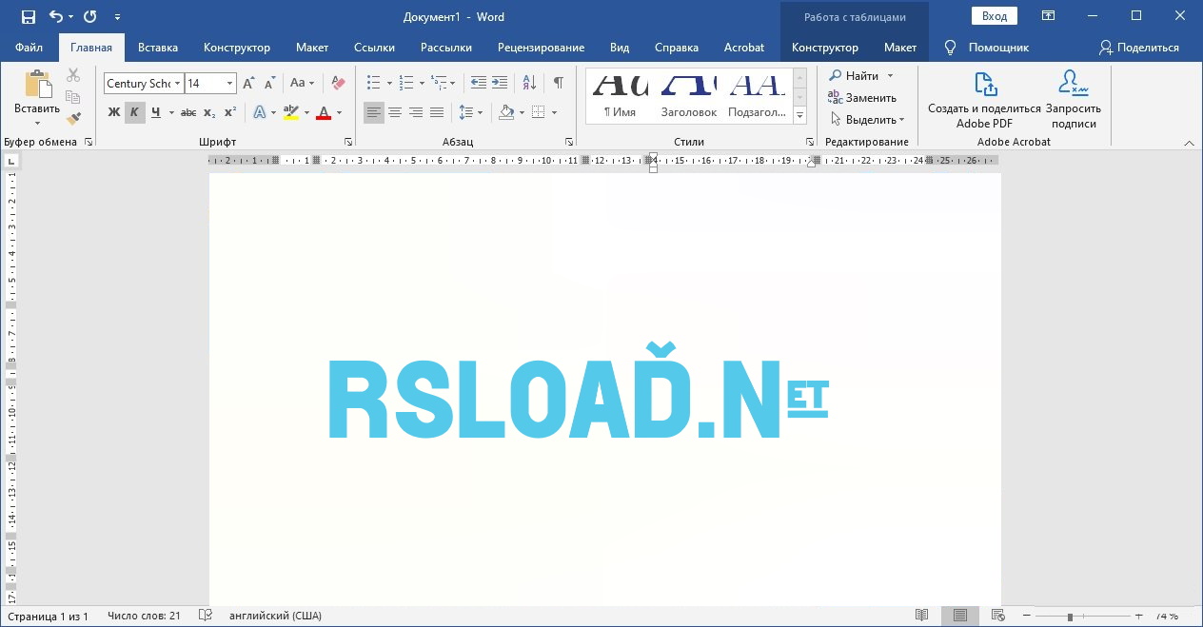Click the Заменить replace button
The image size is (1203, 627).
point(861,98)
